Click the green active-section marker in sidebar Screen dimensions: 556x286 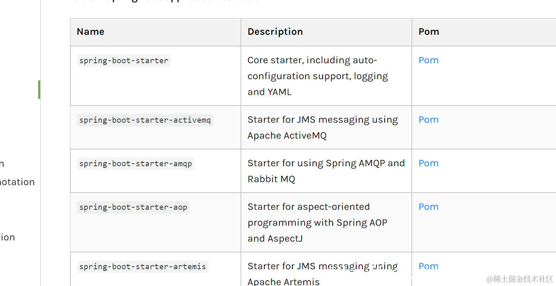click(x=39, y=90)
